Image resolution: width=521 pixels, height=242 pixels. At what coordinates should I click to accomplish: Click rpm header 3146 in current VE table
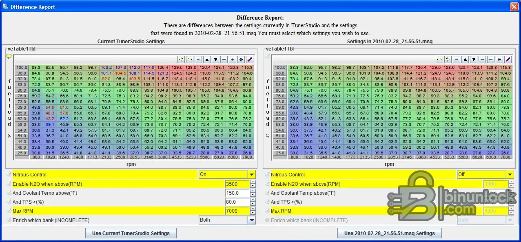[x=149, y=157]
